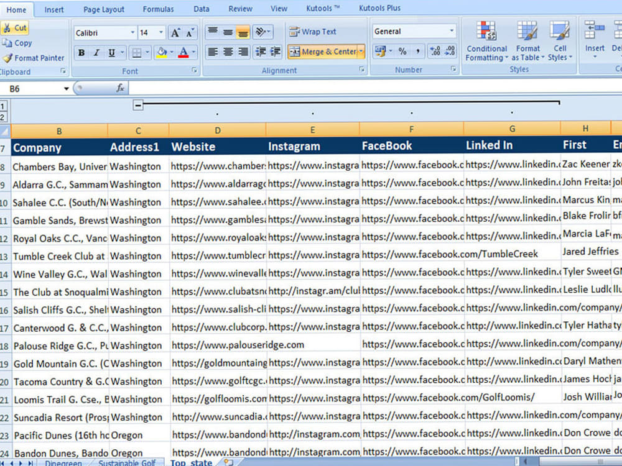Toggle Bold formatting
This screenshot has width=622, height=466.
(x=81, y=52)
